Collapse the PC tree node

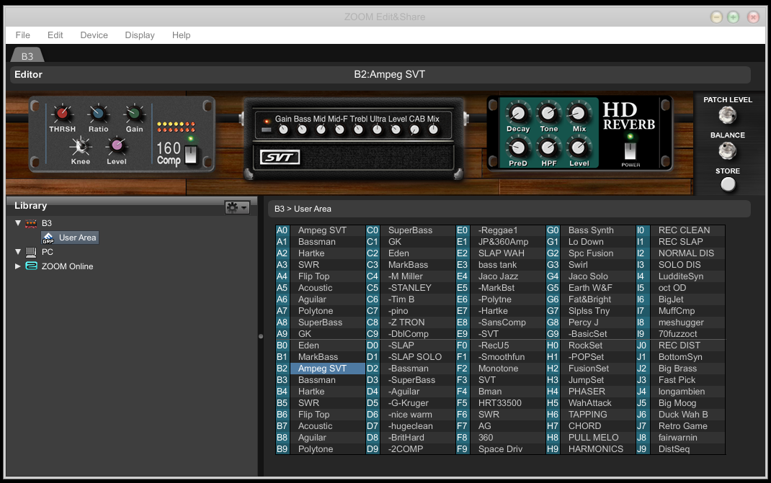[18, 251]
